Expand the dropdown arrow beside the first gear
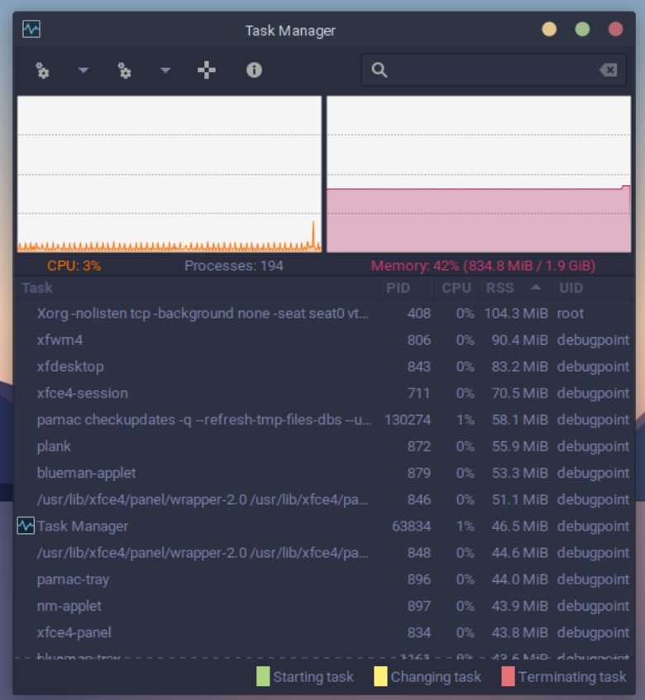The image size is (645, 700). tap(83, 70)
